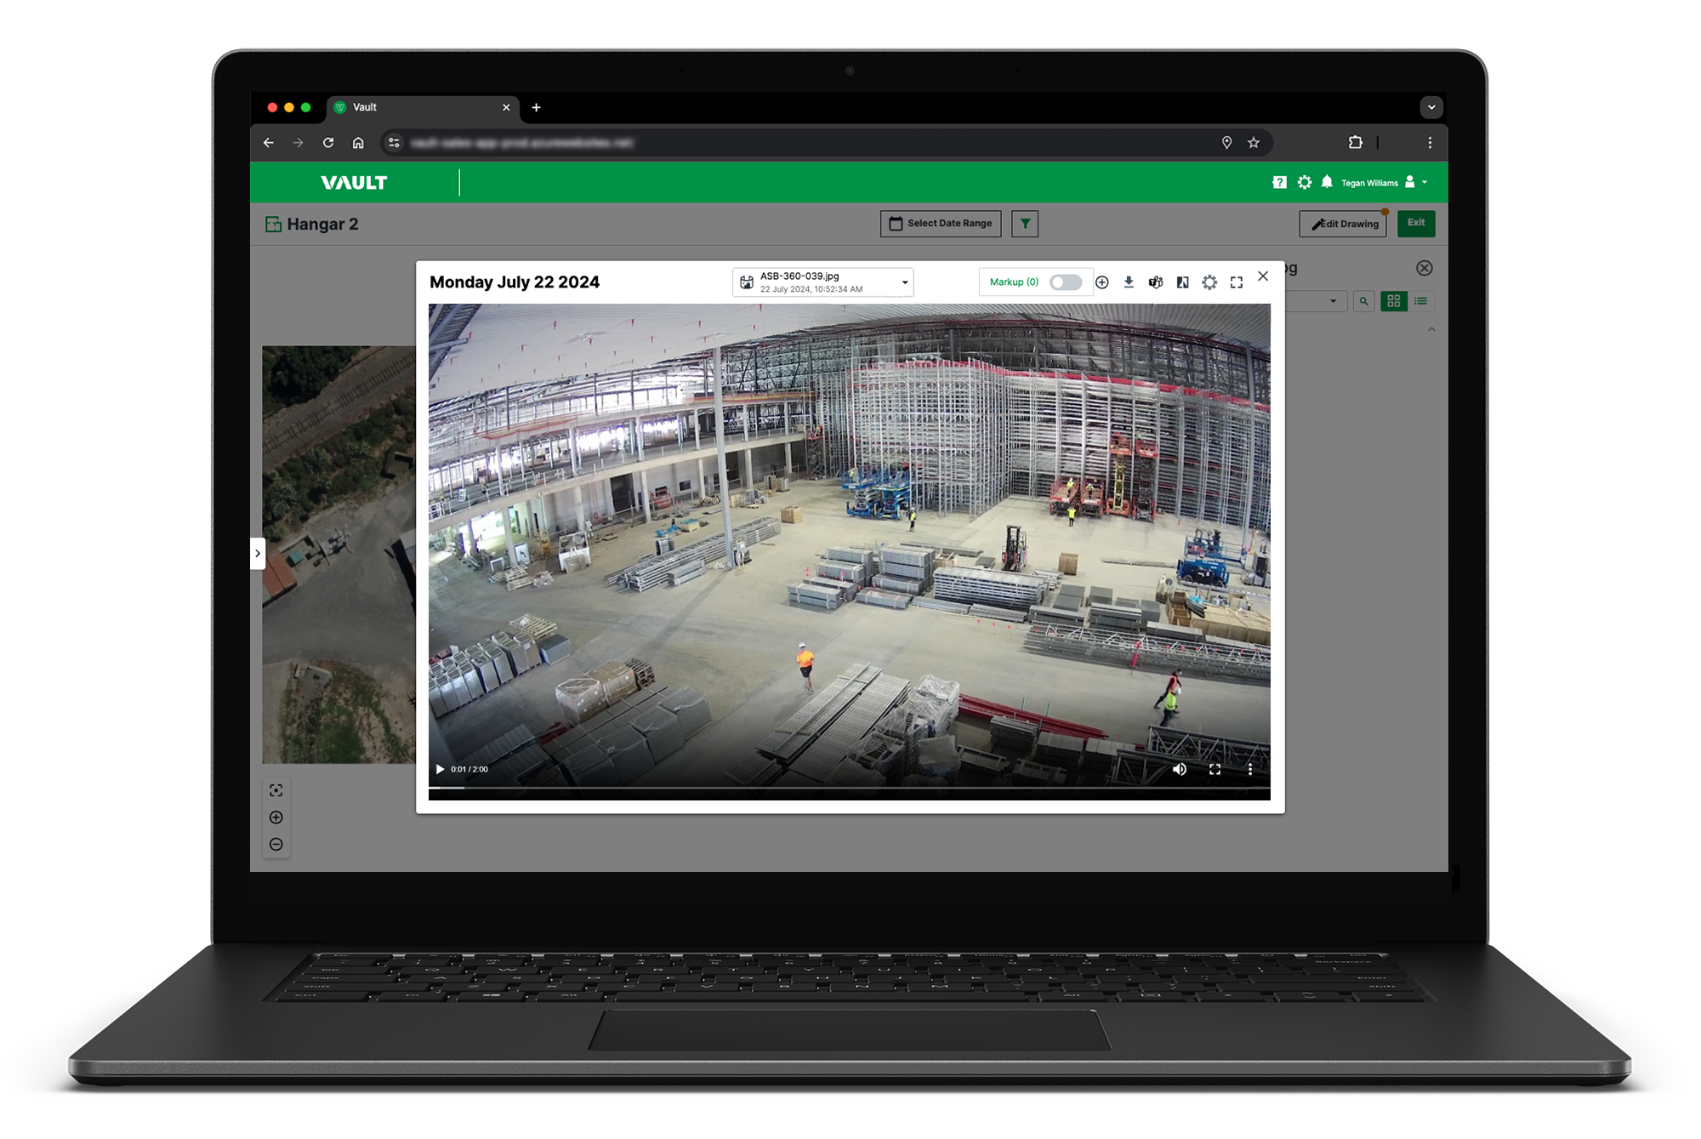Expand the left side panel chevron
This screenshot has height=1139, width=1701.
258,554
